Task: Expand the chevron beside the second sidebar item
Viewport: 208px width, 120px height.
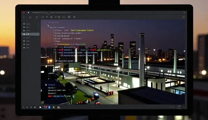Action: [39, 27]
